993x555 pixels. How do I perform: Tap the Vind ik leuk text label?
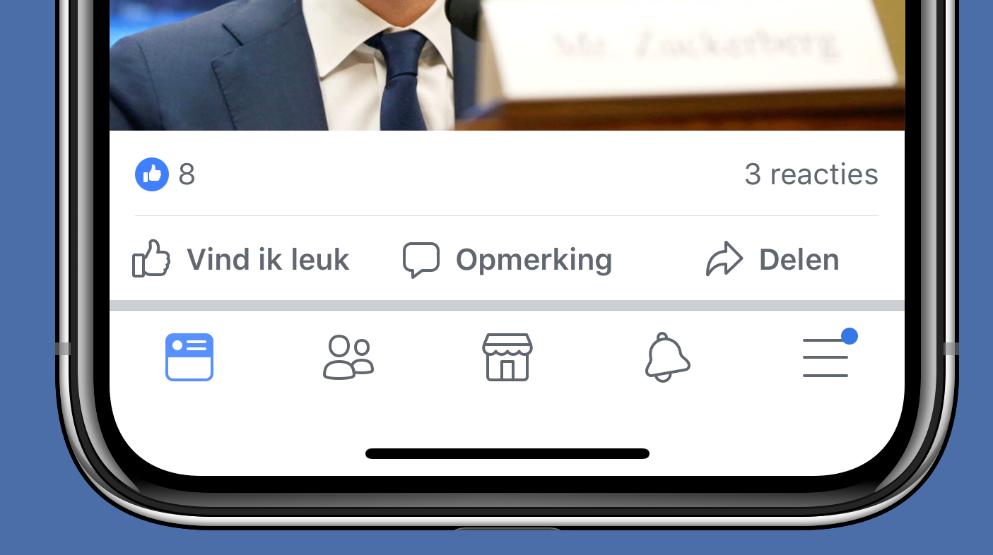(268, 260)
